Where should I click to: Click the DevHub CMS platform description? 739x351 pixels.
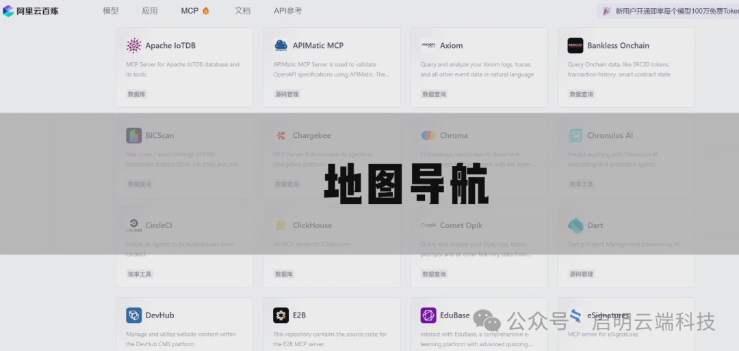pyautogui.click(x=181, y=339)
